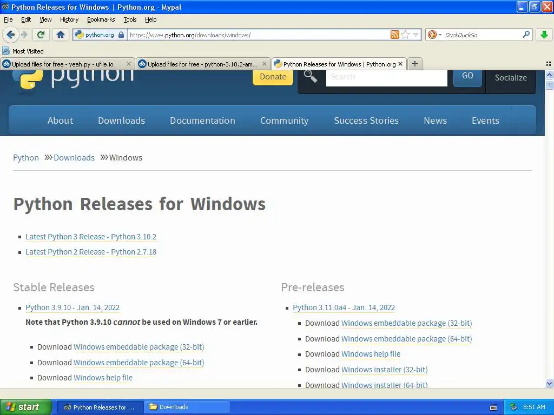Download stable Windows embeddable package (64-bit)
This screenshot has height=415, width=554.
[x=139, y=363]
